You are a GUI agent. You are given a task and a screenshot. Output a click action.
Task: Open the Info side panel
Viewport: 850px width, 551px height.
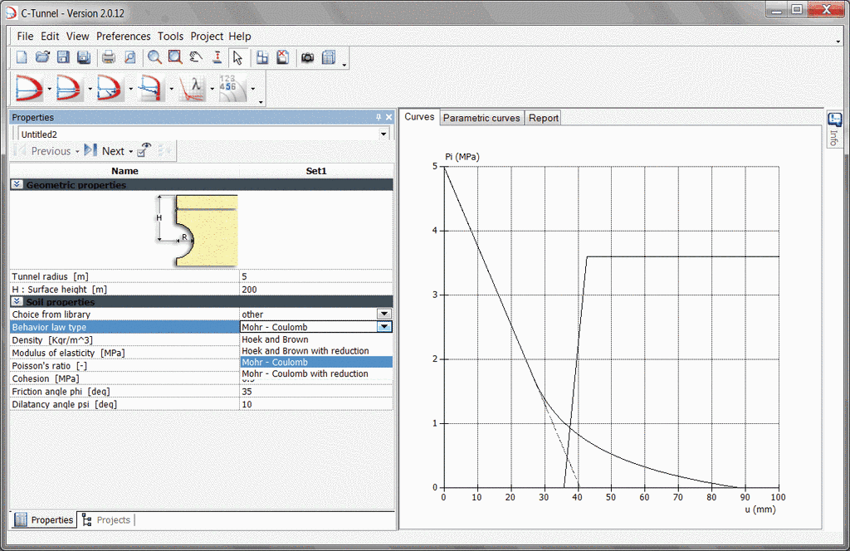click(835, 129)
